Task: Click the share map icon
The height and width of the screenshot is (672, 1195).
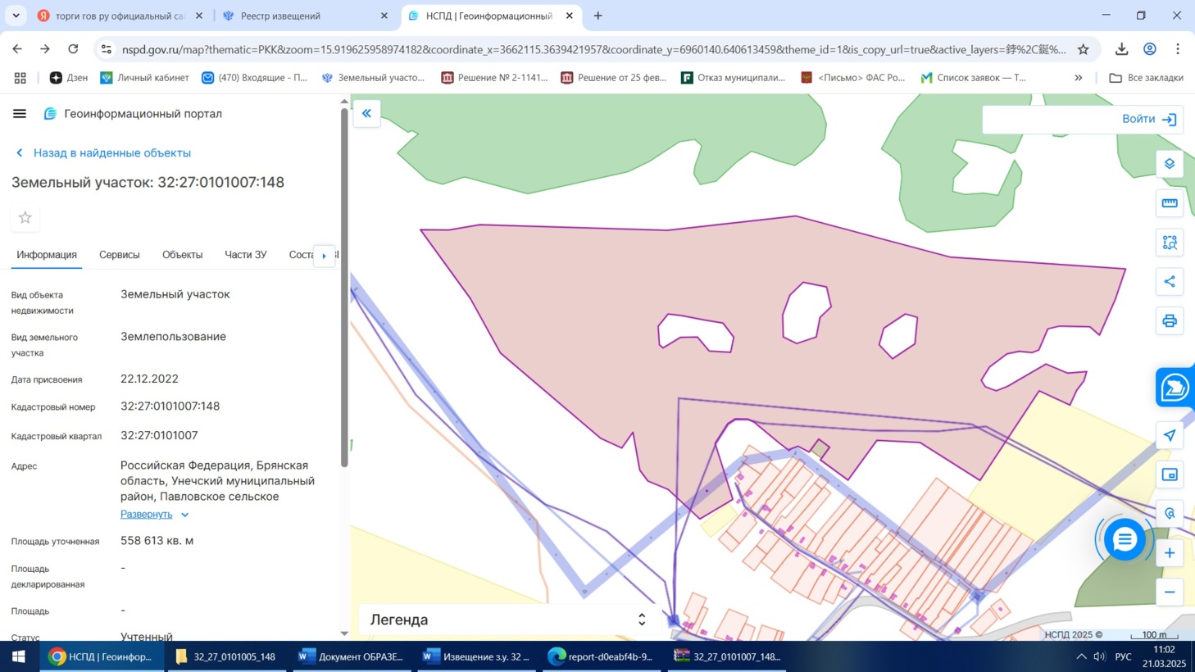Action: (x=1169, y=282)
